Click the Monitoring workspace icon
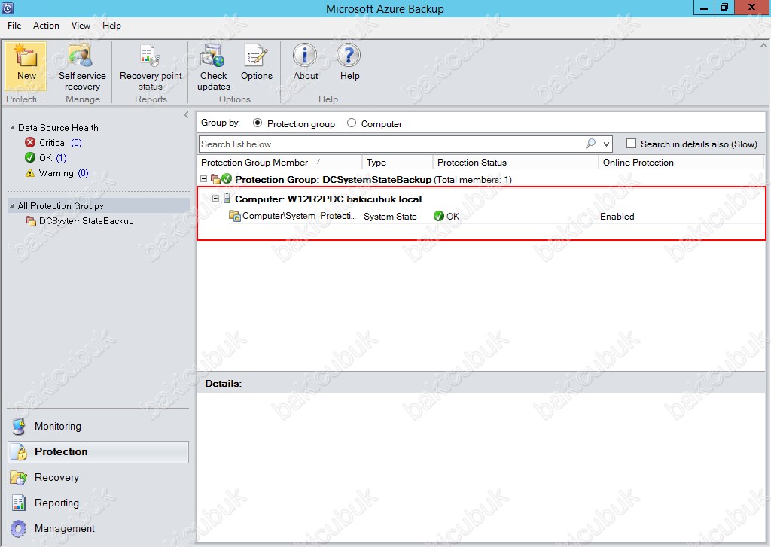The width and height of the screenshot is (771, 547). click(19, 426)
